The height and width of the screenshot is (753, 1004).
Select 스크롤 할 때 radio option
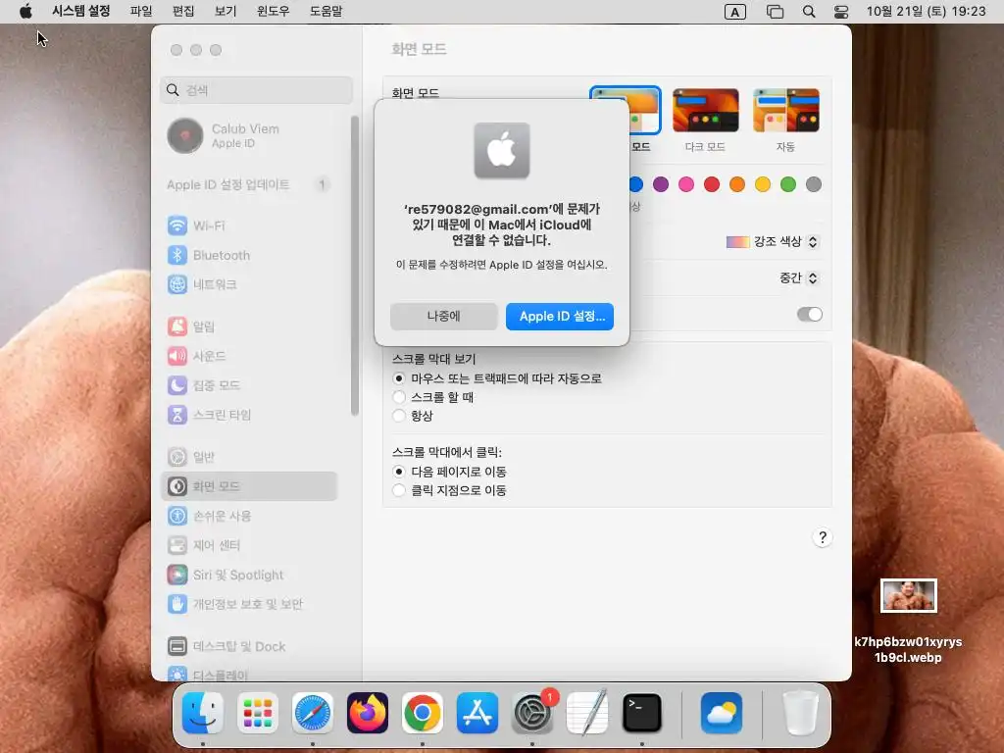[399, 397]
